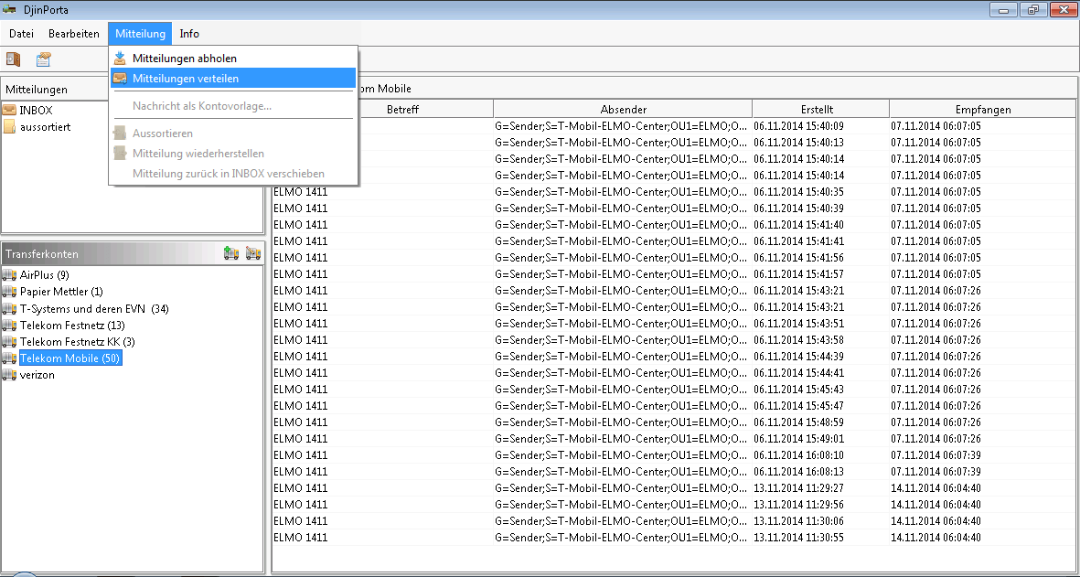Select Telekom Festnetz KK (3) account
Viewport: 1080px width, 577px height.
[x=78, y=341]
